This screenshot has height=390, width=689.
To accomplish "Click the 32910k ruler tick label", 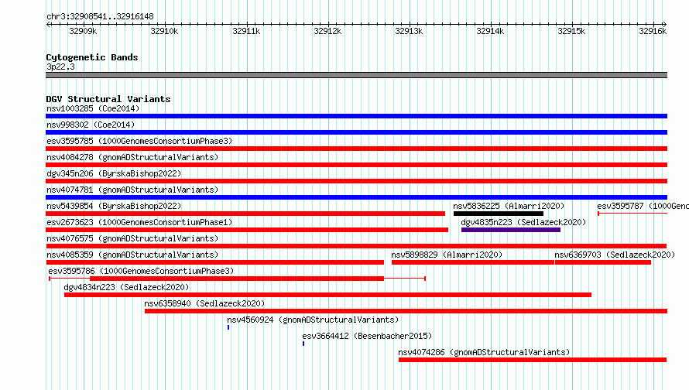I will 164,31.
